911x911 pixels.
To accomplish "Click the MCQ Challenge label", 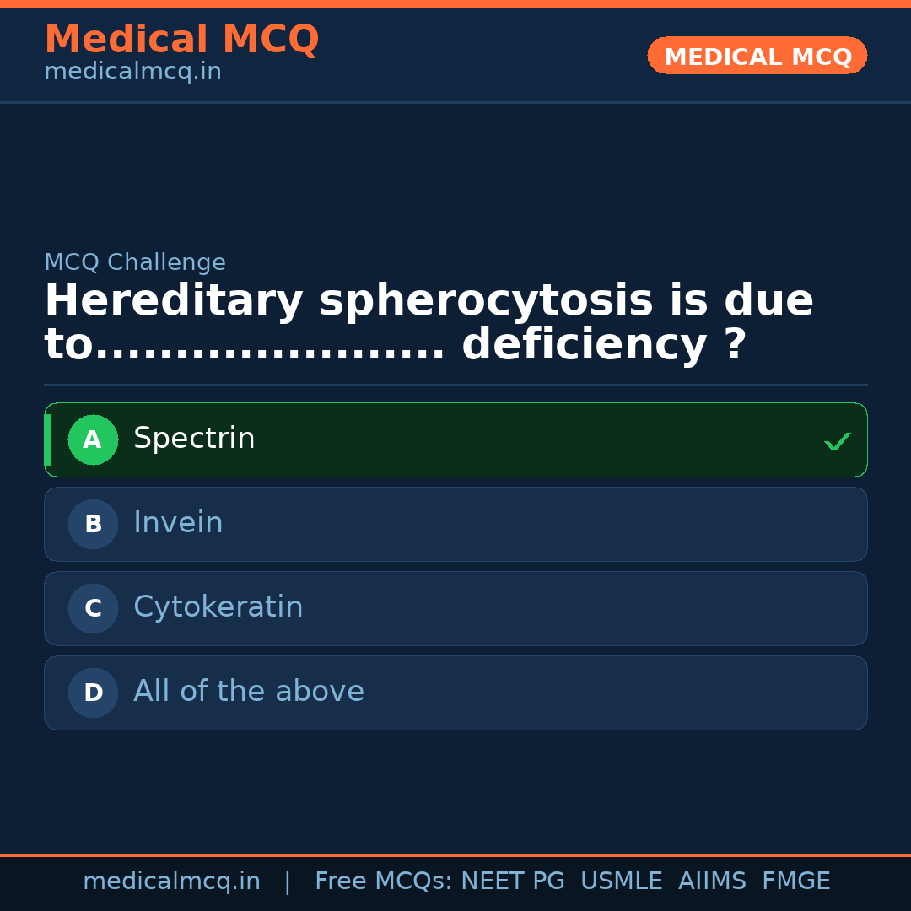I will point(135,262).
